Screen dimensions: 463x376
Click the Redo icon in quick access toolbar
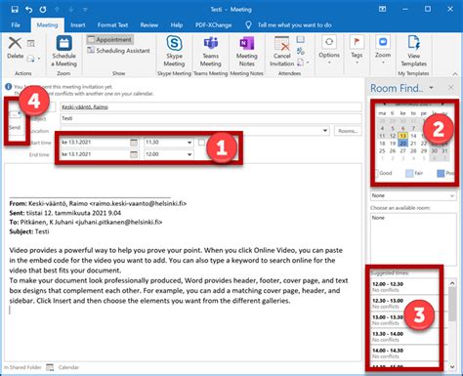pyautogui.click(x=43, y=10)
